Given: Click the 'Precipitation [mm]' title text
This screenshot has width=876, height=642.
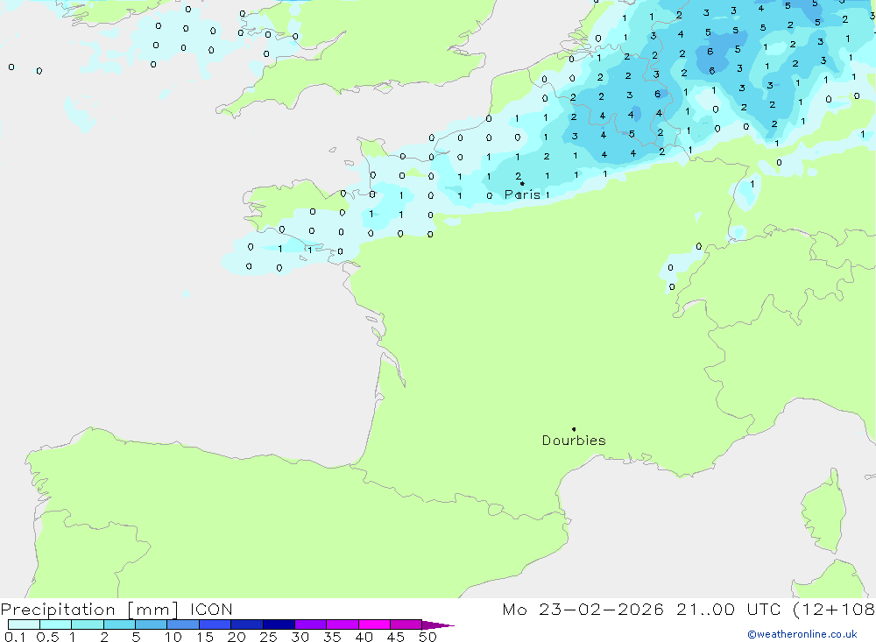Looking at the screenshot, I should click(89, 609).
